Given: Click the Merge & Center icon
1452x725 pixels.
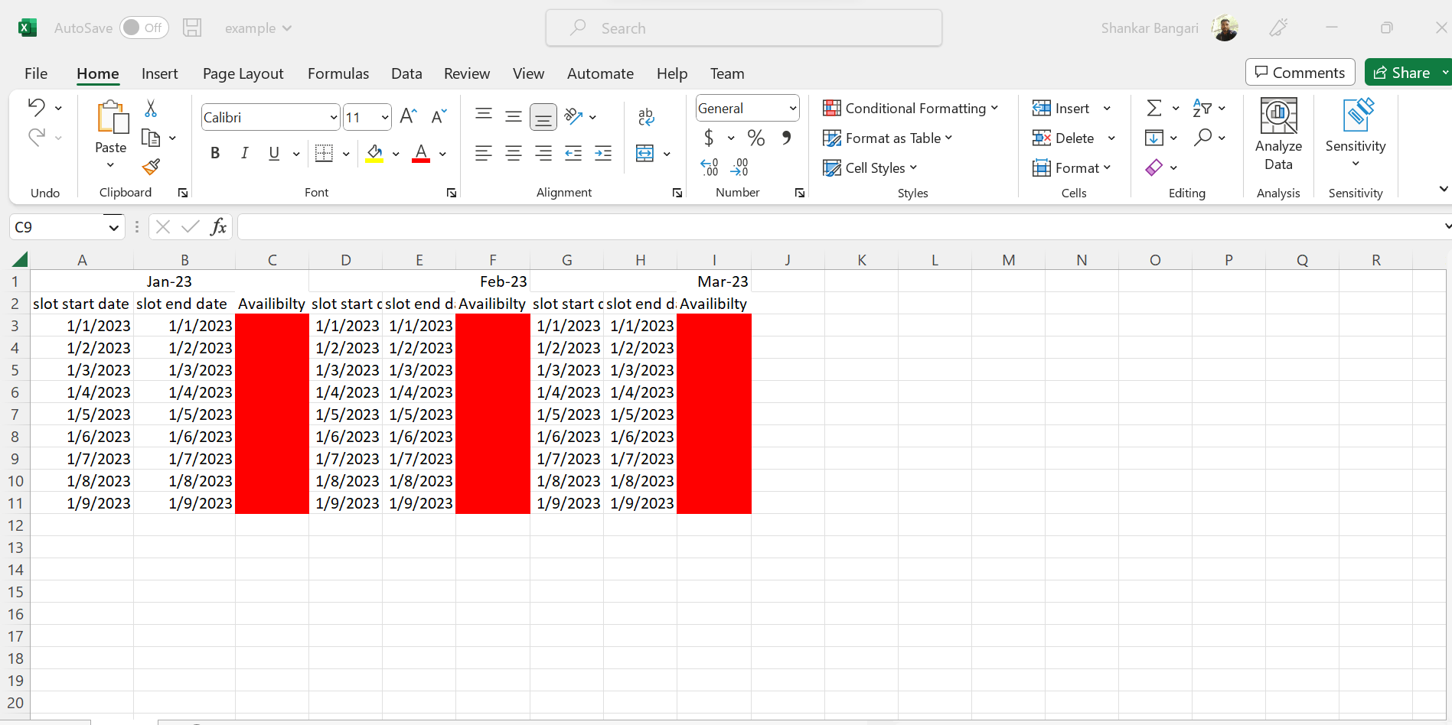Looking at the screenshot, I should coord(645,153).
